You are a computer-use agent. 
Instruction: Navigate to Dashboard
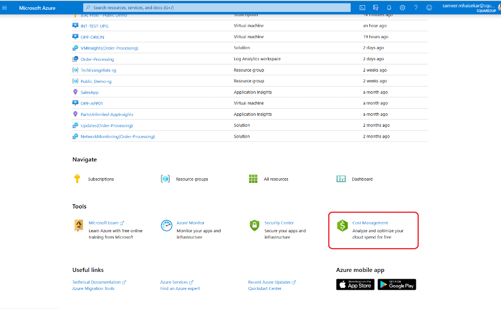pos(362,179)
